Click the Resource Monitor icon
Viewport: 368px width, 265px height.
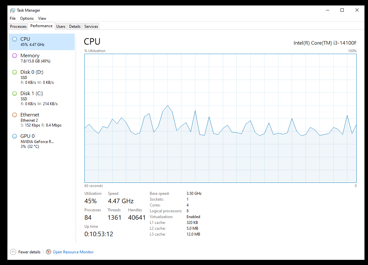coord(49,252)
